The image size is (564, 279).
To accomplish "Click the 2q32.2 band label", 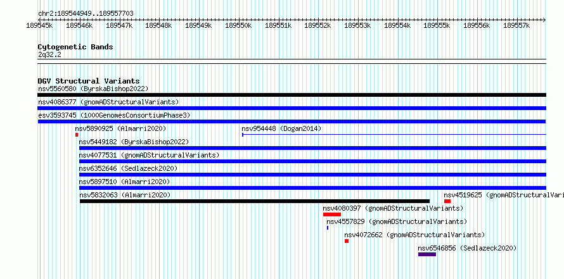I will pos(49,54).
